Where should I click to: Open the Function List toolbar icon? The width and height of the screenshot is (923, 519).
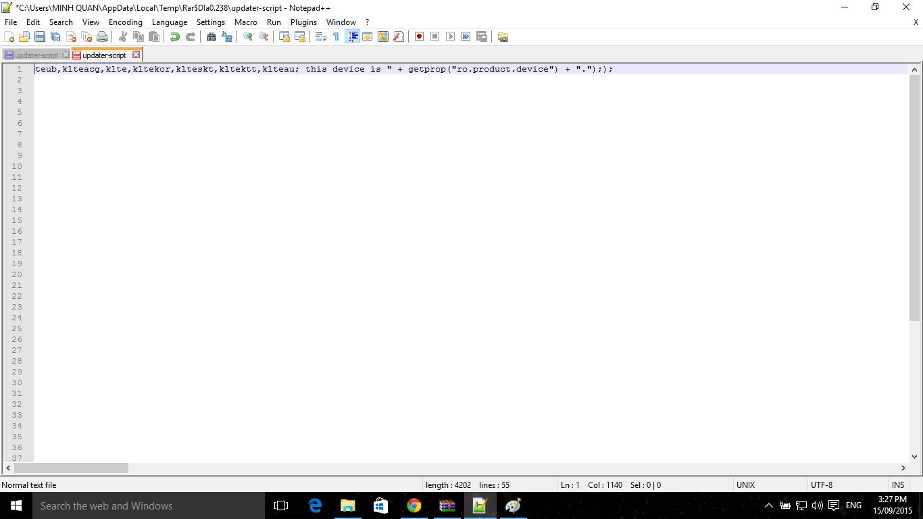point(399,36)
